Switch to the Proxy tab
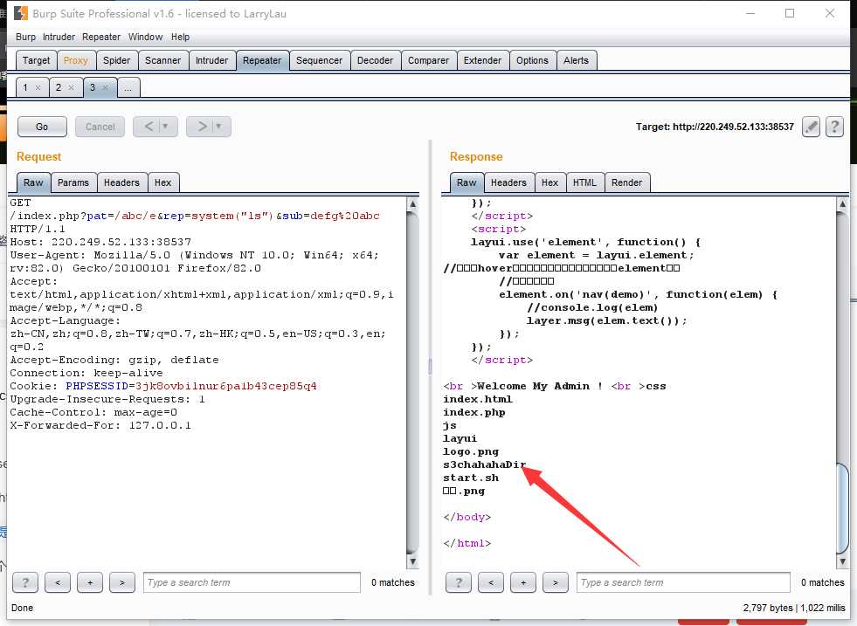This screenshot has height=626, width=857. (x=75, y=60)
